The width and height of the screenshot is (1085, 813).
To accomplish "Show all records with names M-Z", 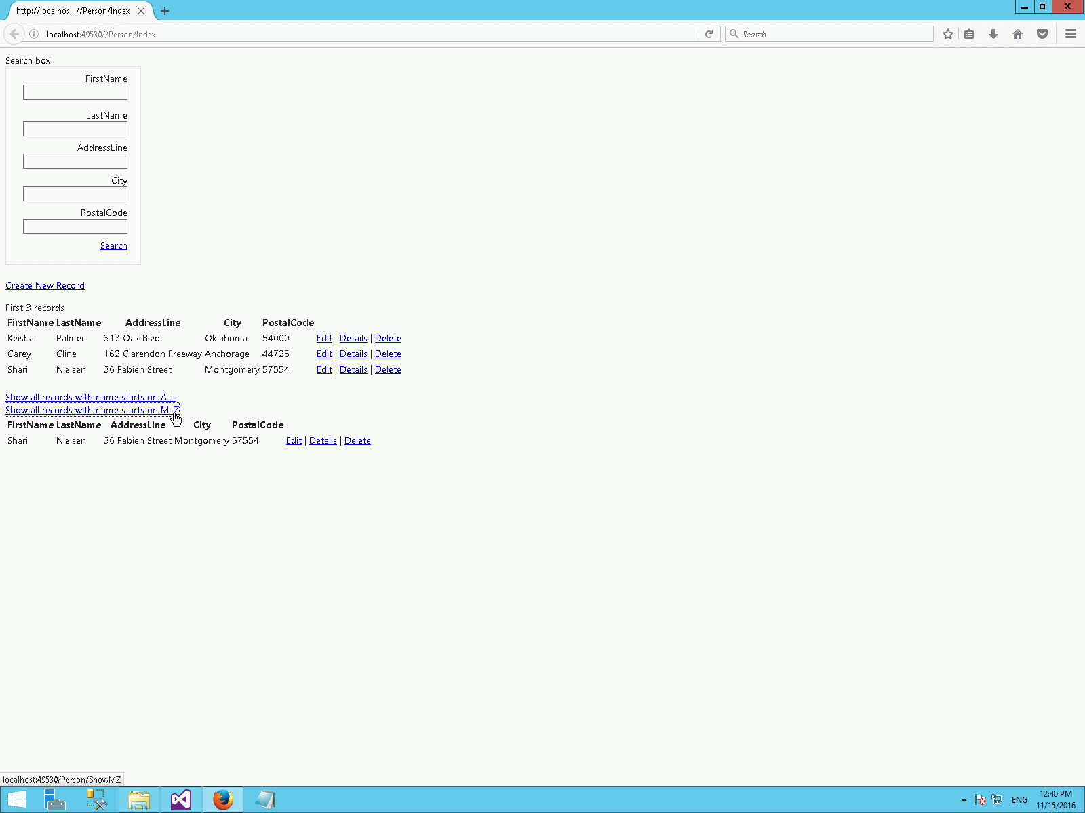I will coord(92,411).
